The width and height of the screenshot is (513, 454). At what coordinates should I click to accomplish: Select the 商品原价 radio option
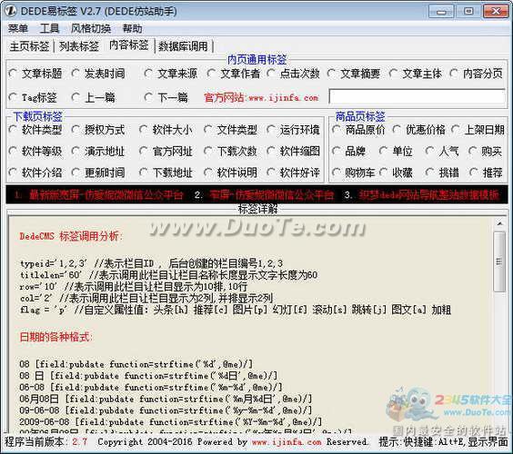click(358, 130)
